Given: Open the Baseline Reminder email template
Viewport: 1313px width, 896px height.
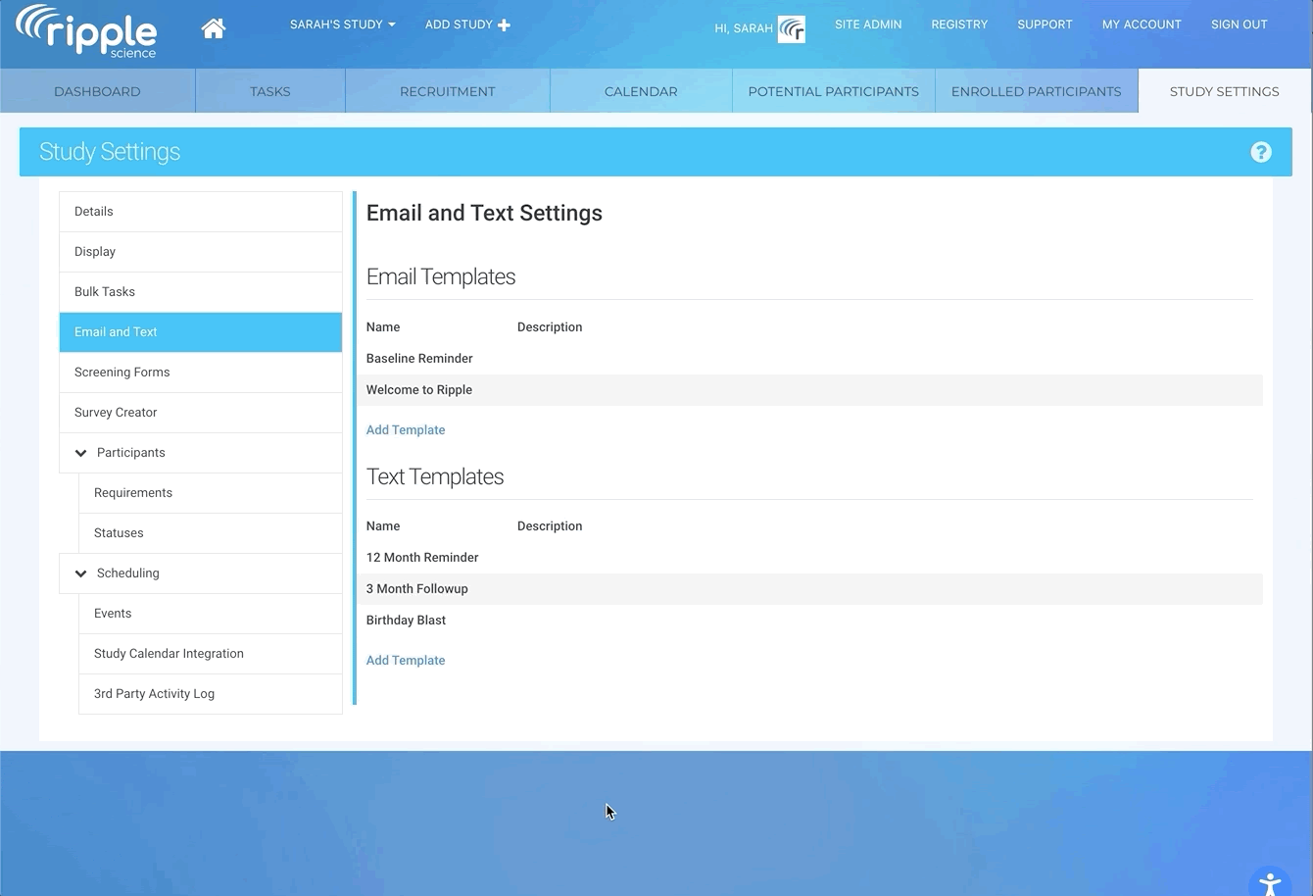Looking at the screenshot, I should 419,359.
